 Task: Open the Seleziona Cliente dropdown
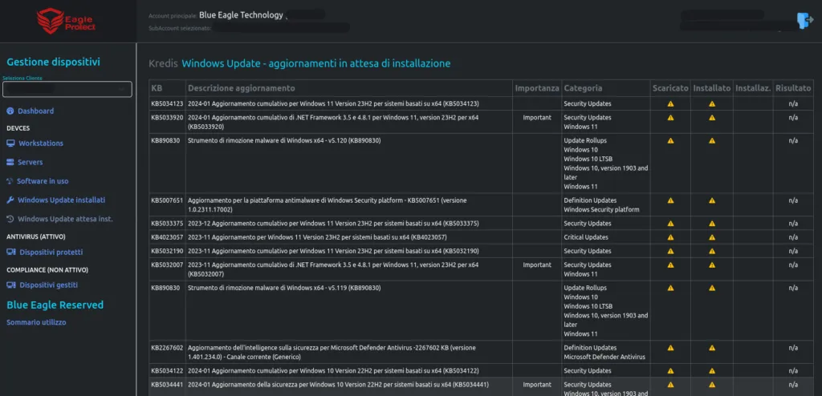pyautogui.click(x=67, y=90)
